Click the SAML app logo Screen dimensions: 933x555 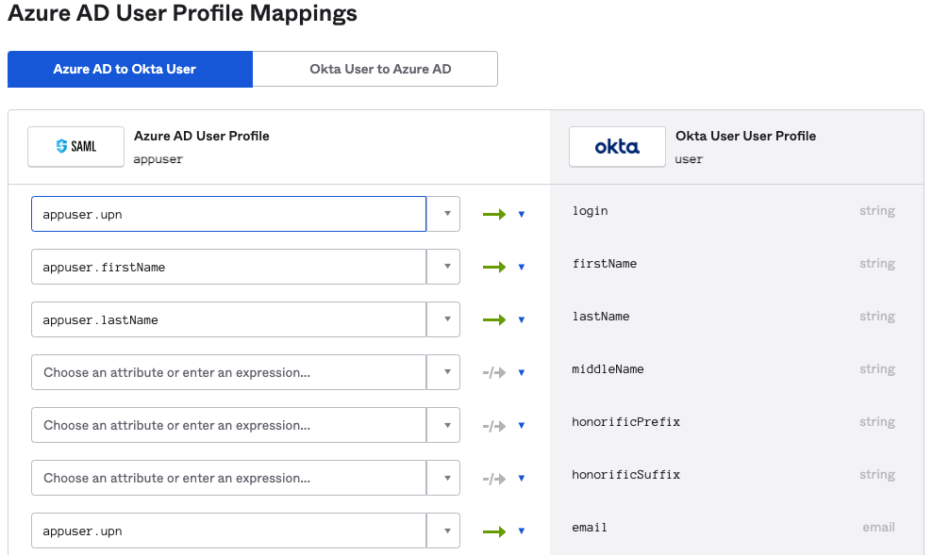coord(75,146)
